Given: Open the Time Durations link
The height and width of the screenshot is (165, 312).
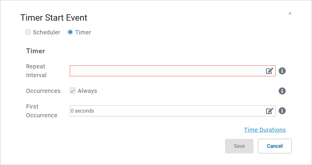Looking at the screenshot, I should 265,130.
